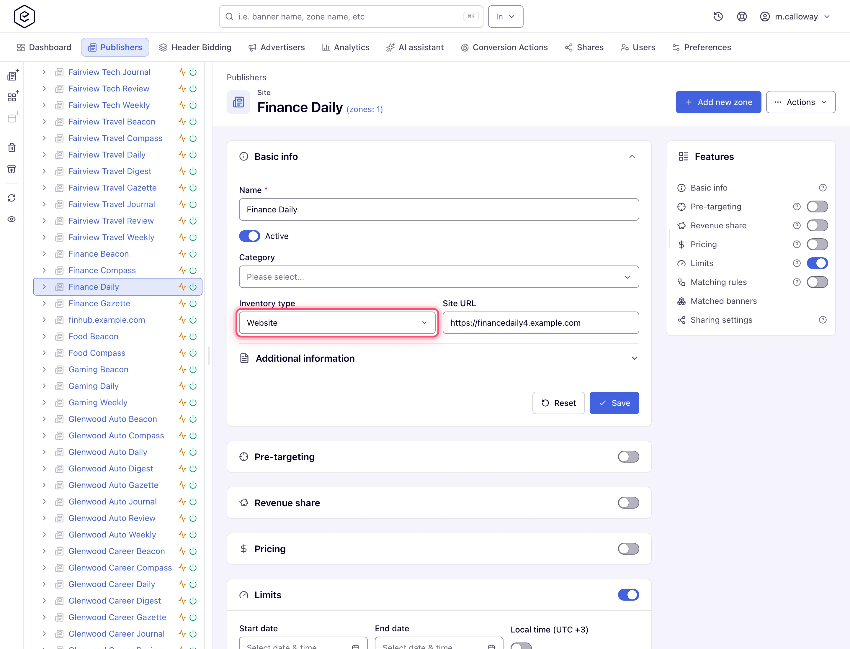Open the finhub.example.com site link
This screenshot has height=649, width=850.
[107, 320]
